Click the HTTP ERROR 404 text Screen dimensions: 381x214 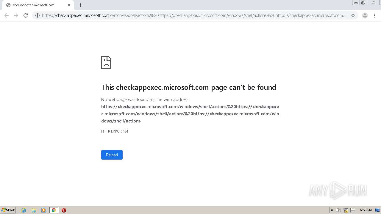[x=115, y=131]
